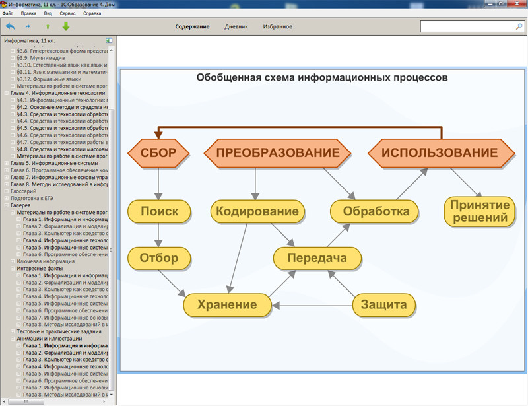Image resolution: width=528 pixels, height=406 pixels.
Task: Click the horizontal scrollbar right arrow
Action: [x=104, y=401]
